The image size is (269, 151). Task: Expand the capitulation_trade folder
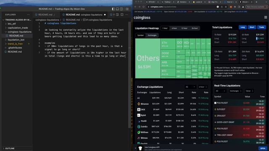click(x=18, y=28)
